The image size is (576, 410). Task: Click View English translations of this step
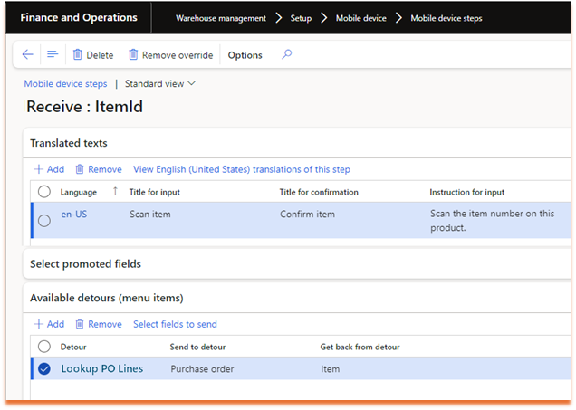[x=241, y=169]
